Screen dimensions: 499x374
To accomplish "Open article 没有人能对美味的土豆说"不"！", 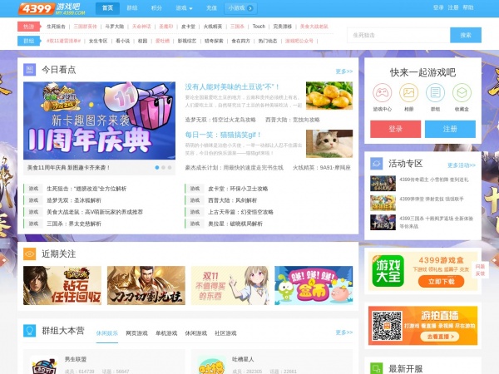I will click(x=232, y=86).
